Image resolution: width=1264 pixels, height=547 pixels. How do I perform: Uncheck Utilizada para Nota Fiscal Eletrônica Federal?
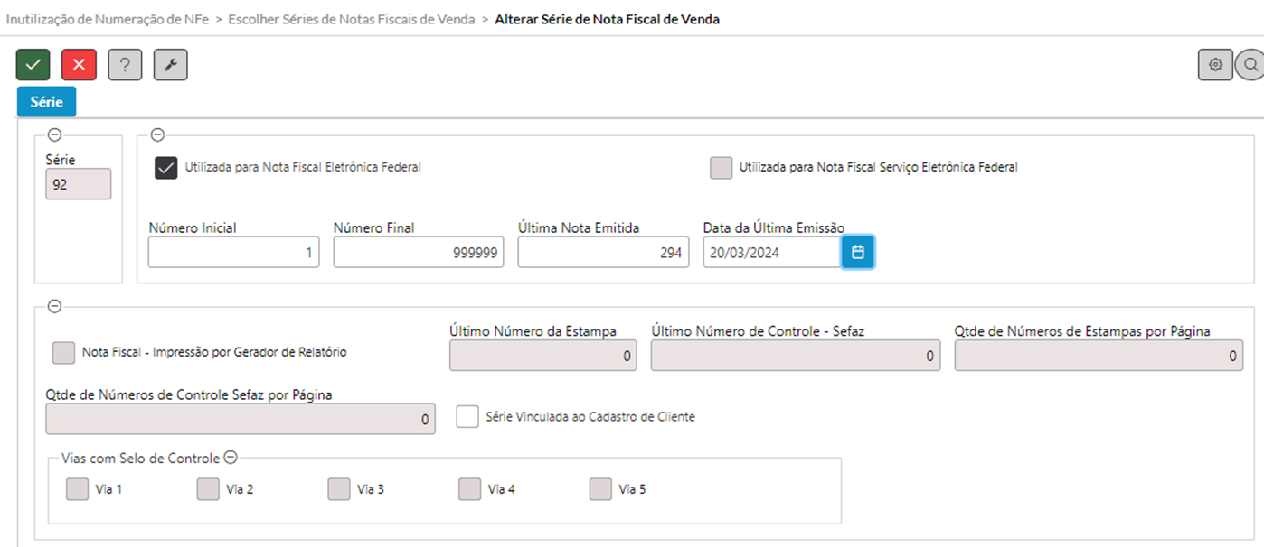click(x=165, y=168)
